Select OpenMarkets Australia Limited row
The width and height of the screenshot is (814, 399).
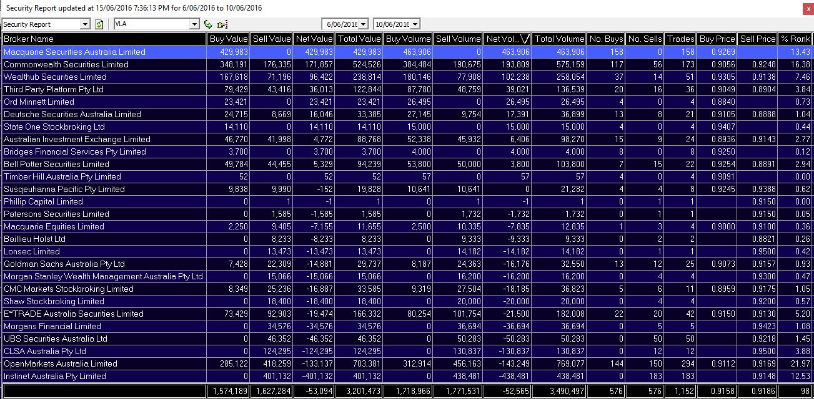click(x=407, y=363)
